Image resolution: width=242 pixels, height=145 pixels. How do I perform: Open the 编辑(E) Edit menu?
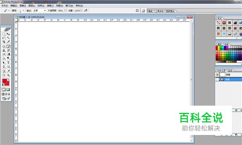pos(14,6)
